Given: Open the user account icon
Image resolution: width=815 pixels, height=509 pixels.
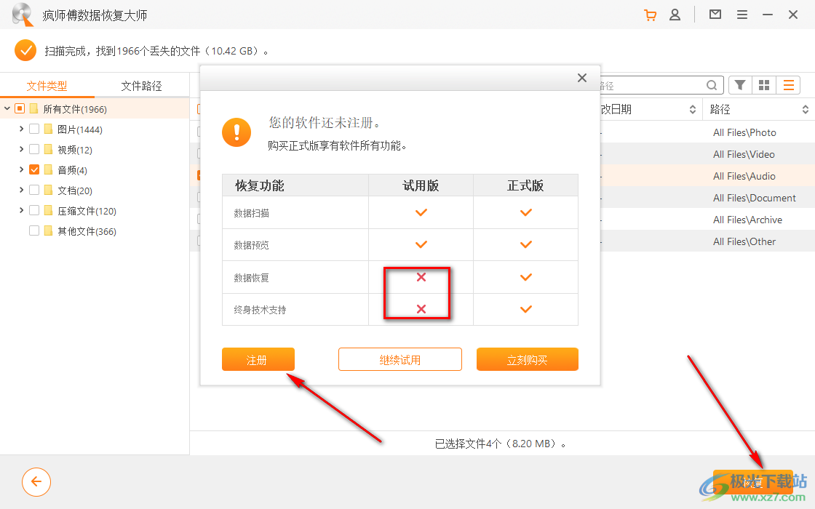Looking at the screenshot, I should (675, 15).
